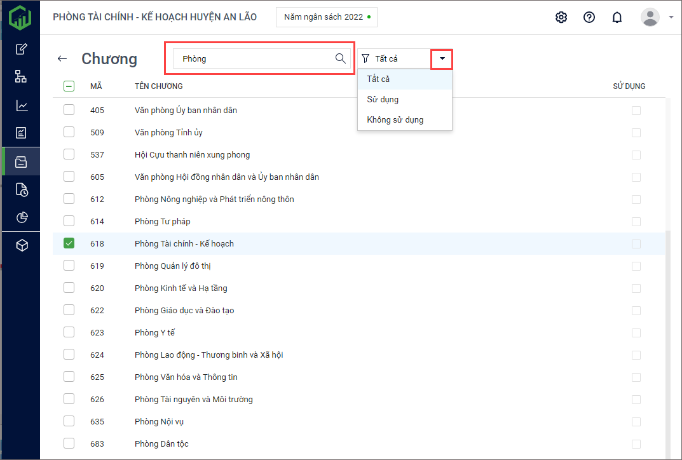Open the user avatar account menu
The height and width of the screenshot is (460, 682).
[x=650, y=17]
